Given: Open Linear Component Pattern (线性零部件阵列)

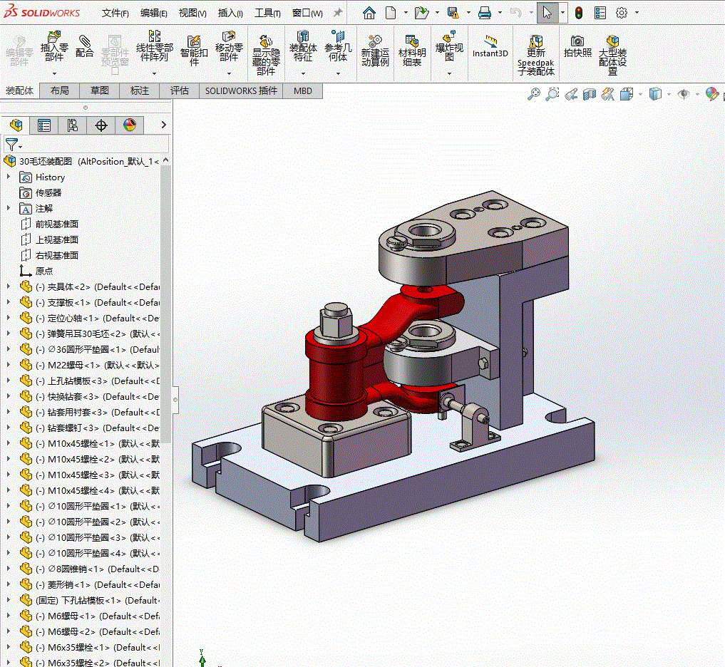Looking at the screenshot, I should coord(155,46).
